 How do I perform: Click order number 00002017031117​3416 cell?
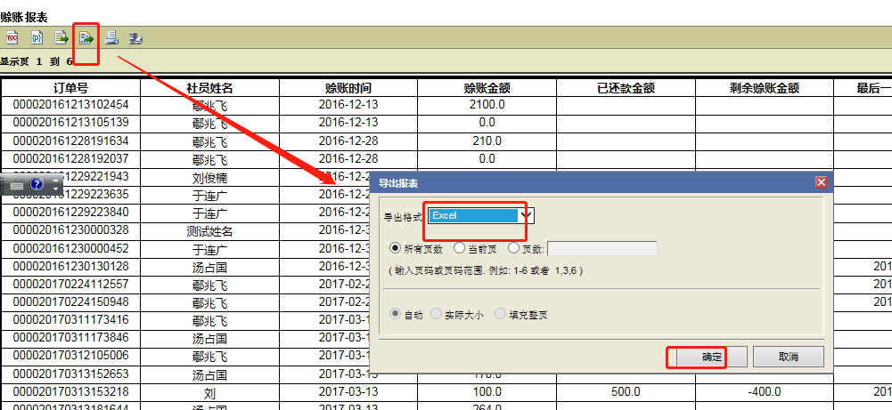(x=70, y=320)
